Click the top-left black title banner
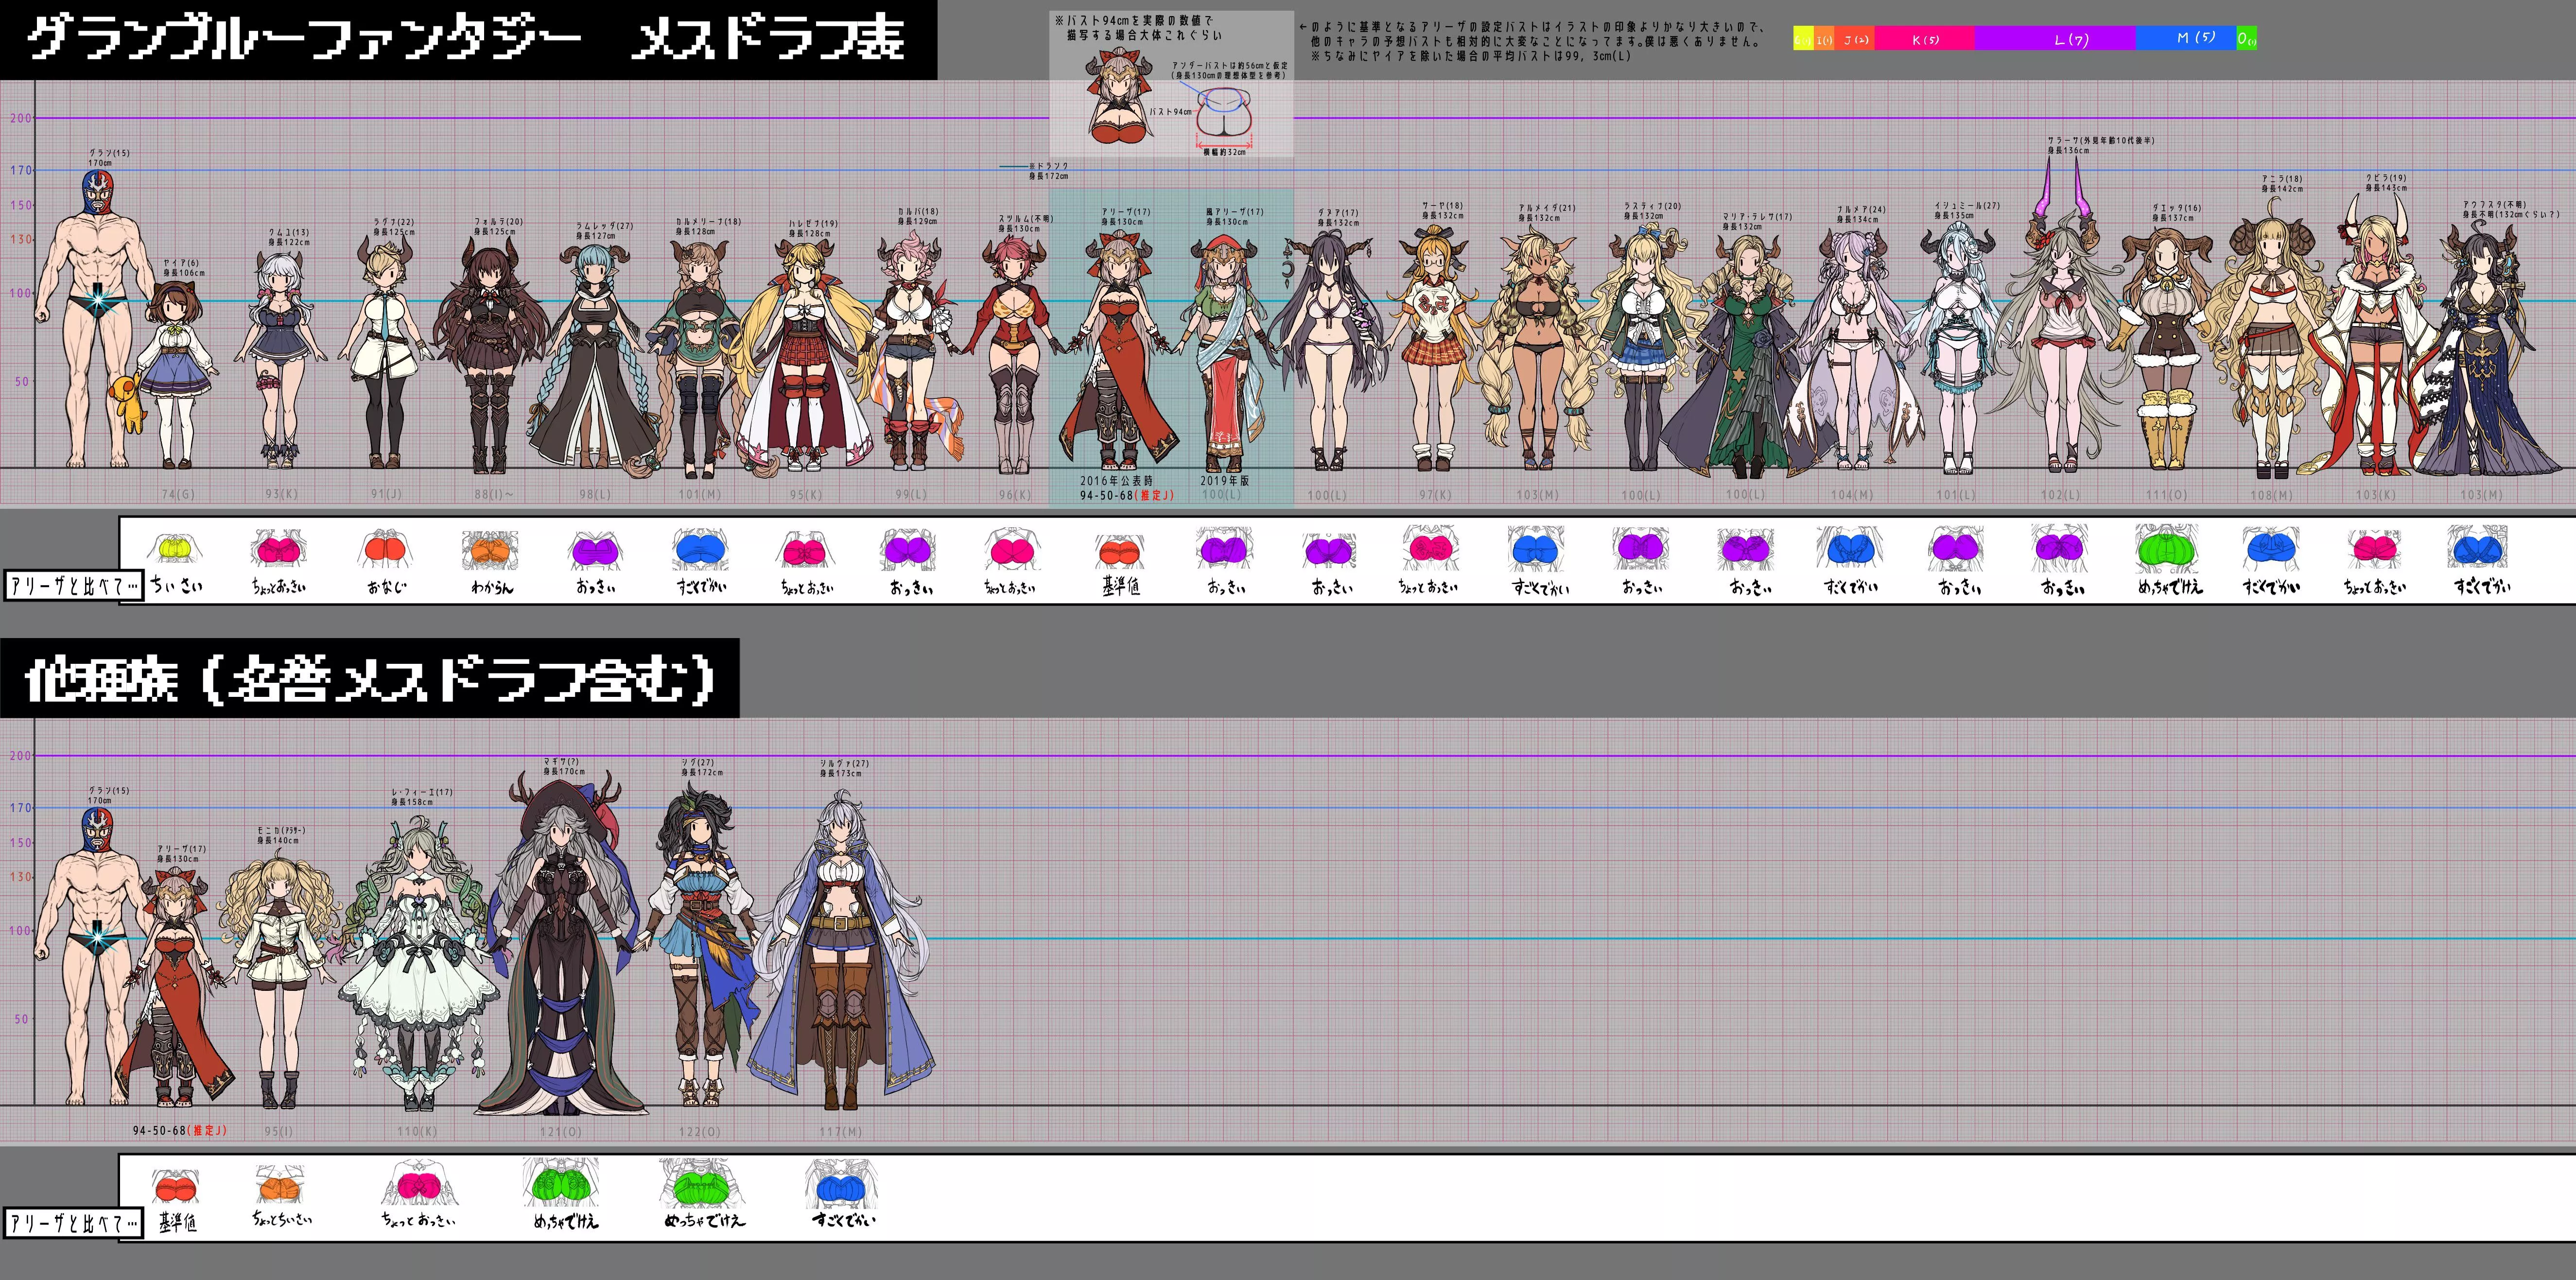 point(468,40)
